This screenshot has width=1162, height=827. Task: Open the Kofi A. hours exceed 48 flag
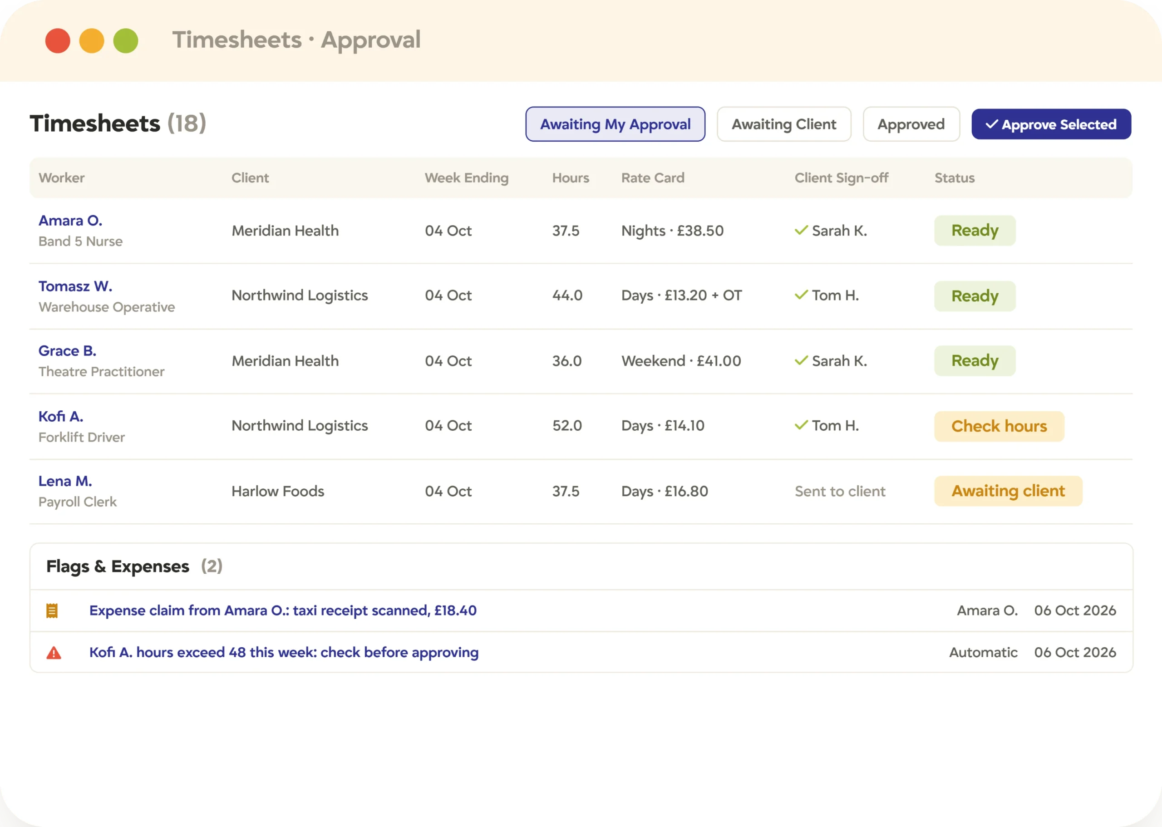pyautogui.click(x=284, y=652)
